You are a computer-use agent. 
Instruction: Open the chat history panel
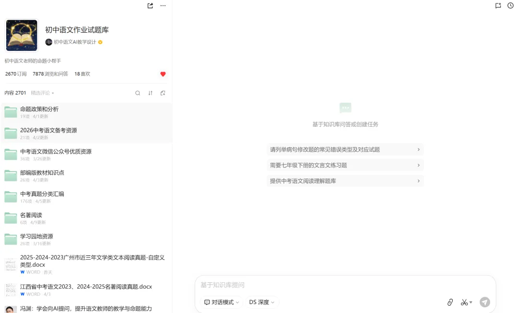pyautogui.click(x=510, y=6)
